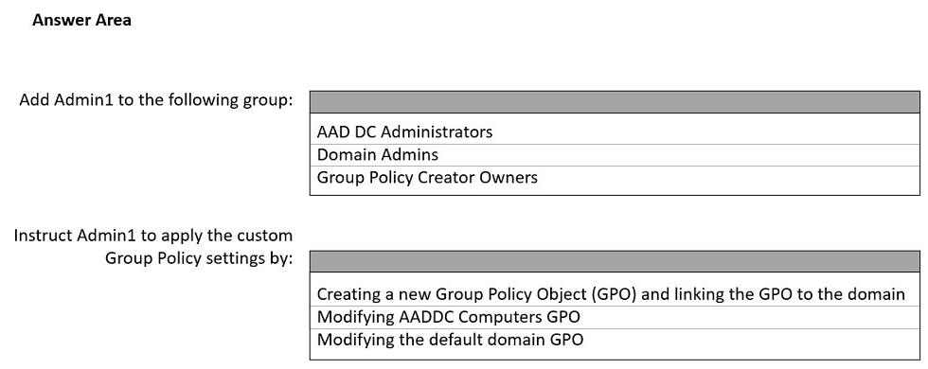This screenshot has width=928, height=369.
Task: Click the gray bar above AAD DC Administrators
Action: pyautogui.click(x=615, y=102)
